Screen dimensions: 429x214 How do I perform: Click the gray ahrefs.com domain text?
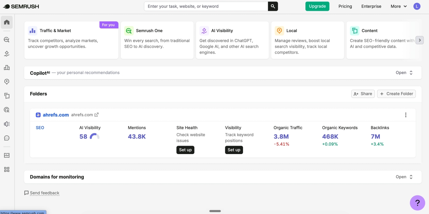click(82, 115)
